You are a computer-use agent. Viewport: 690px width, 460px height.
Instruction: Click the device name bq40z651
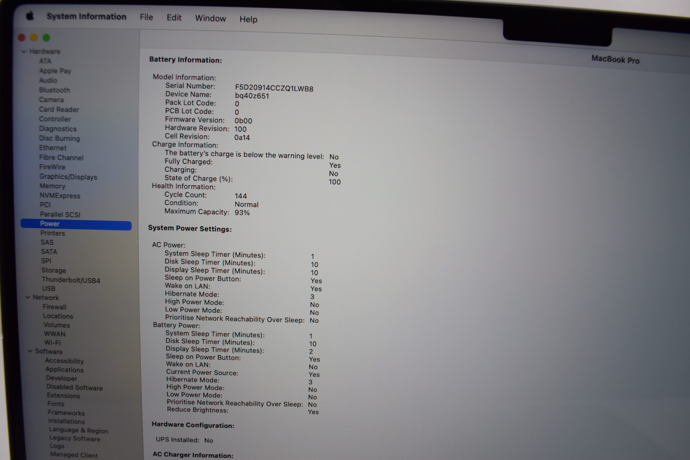click(252, 96)
